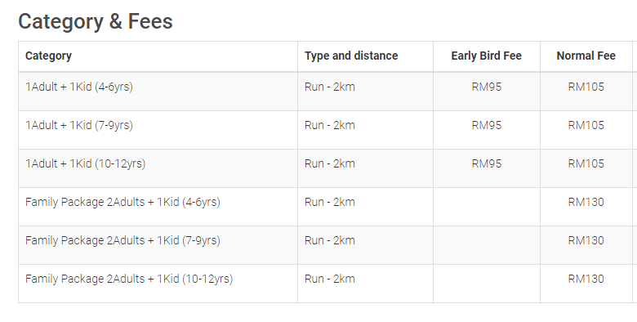Select the Category column header
This screenshot has width=637, height=322.
48,56
